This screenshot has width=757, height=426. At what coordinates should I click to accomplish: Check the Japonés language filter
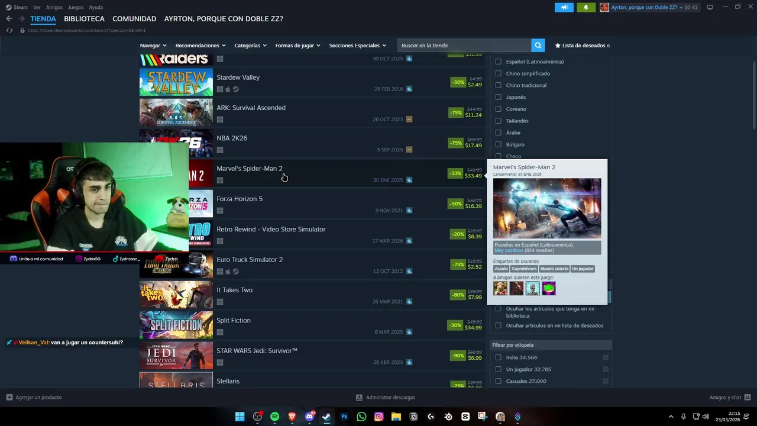tap(498, 97)
